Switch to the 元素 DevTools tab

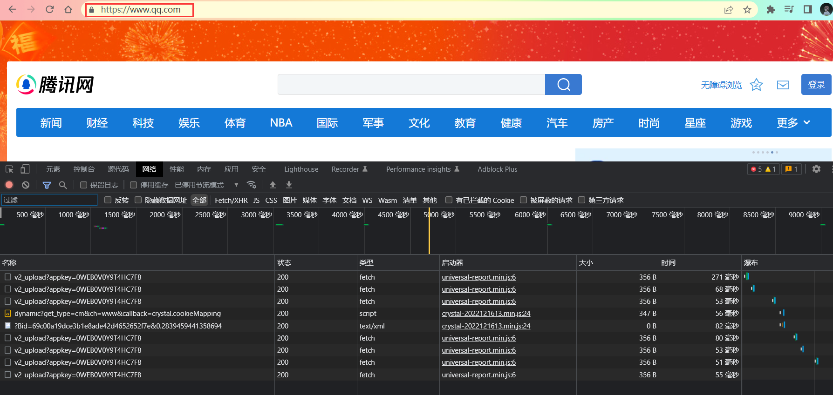pyautogui.click(x=53, y=169)
